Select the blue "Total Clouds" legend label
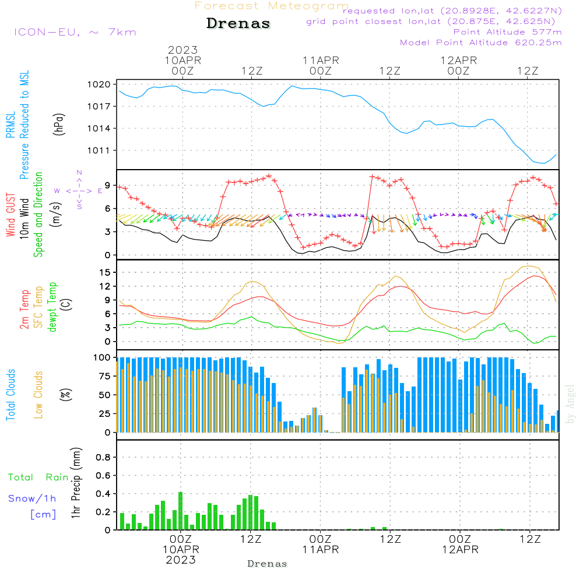 pos(10,395)
